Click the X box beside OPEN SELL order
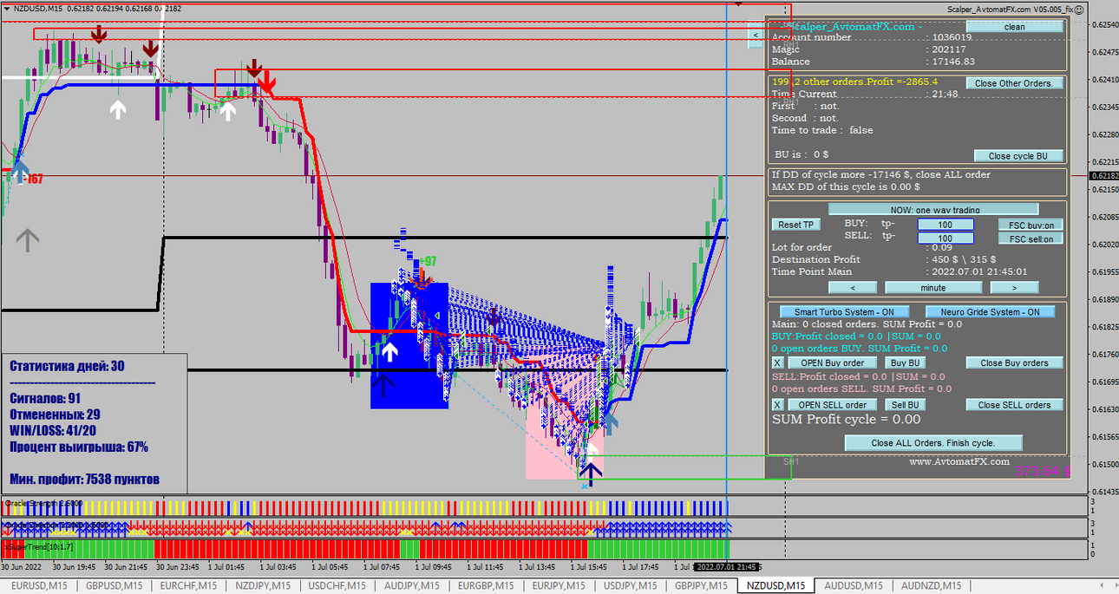The image size is (1119, 594). coord(777,405)
